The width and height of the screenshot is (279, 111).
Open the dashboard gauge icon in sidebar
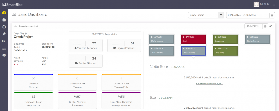4,13
